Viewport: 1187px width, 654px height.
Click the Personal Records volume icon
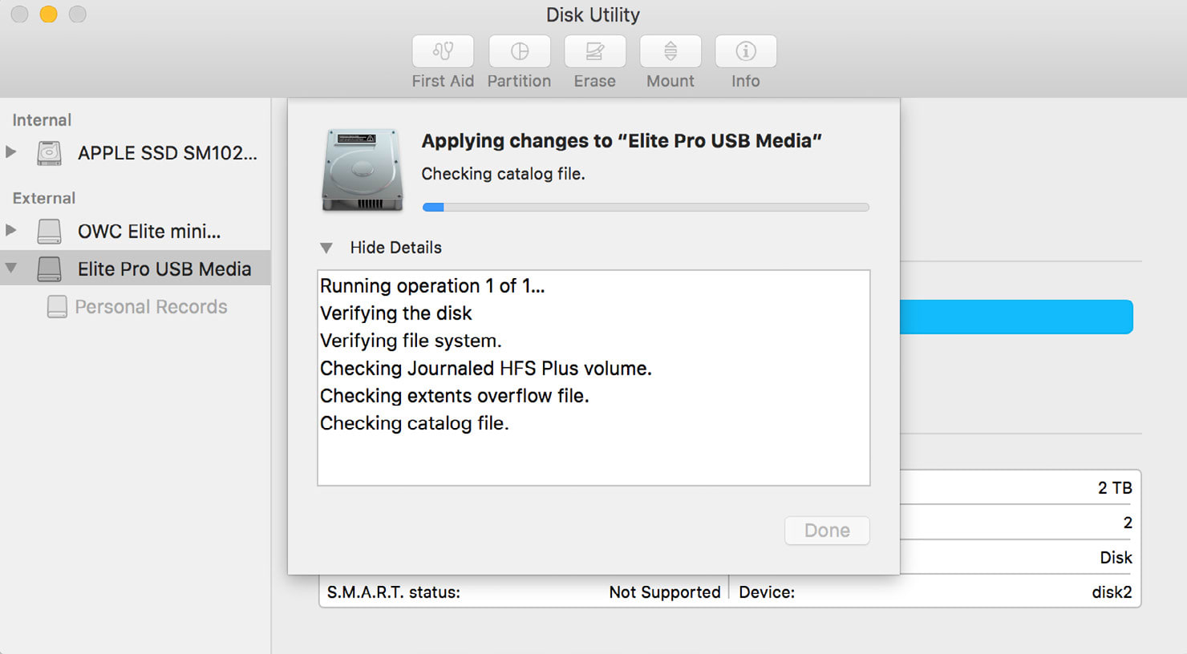(57, 307)
